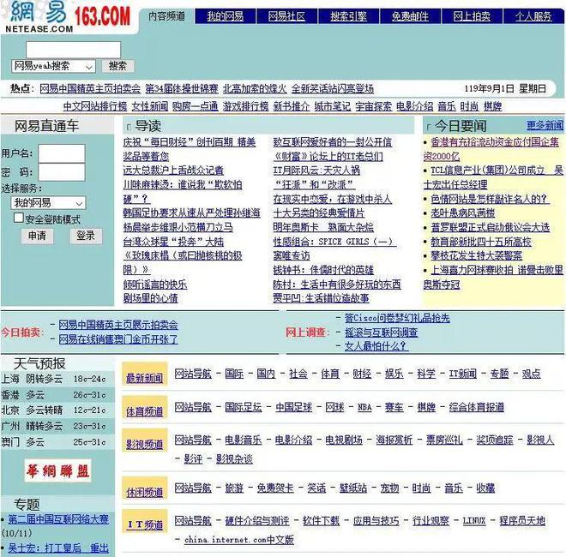The height and width of the screenshot is (557, 566).
Task: Open the 中文网站排行榜 link
Action: (95, 106)
